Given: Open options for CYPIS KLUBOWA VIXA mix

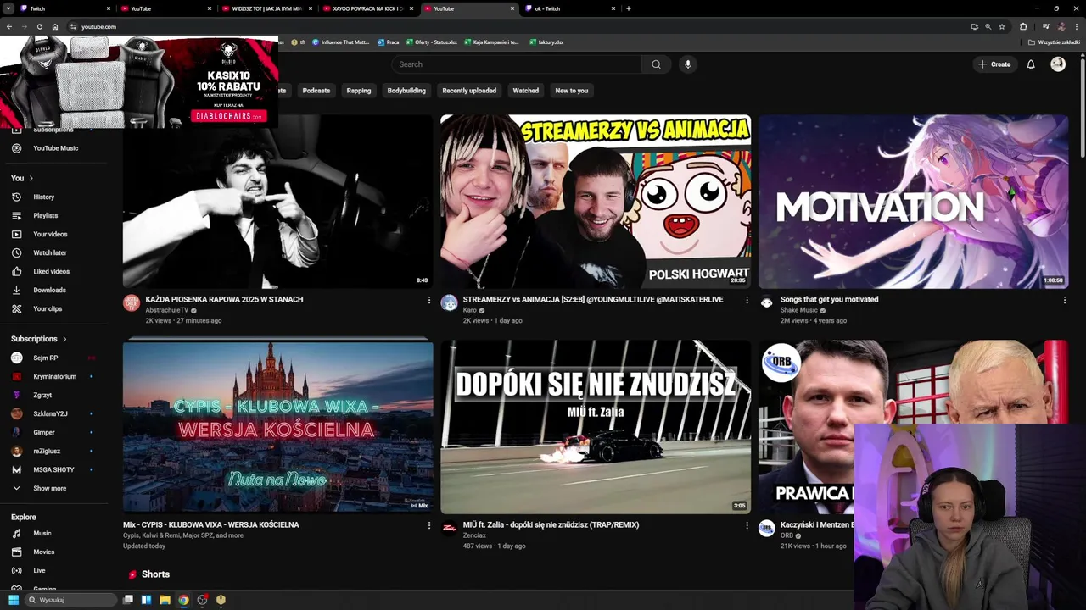Looking at the screenshot, I should click(428, 525).
